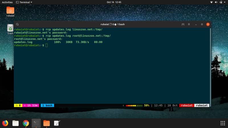228x128 pixels.
Task: Click the new tab icon in the terminal header
Action: (x=183, y=24)
